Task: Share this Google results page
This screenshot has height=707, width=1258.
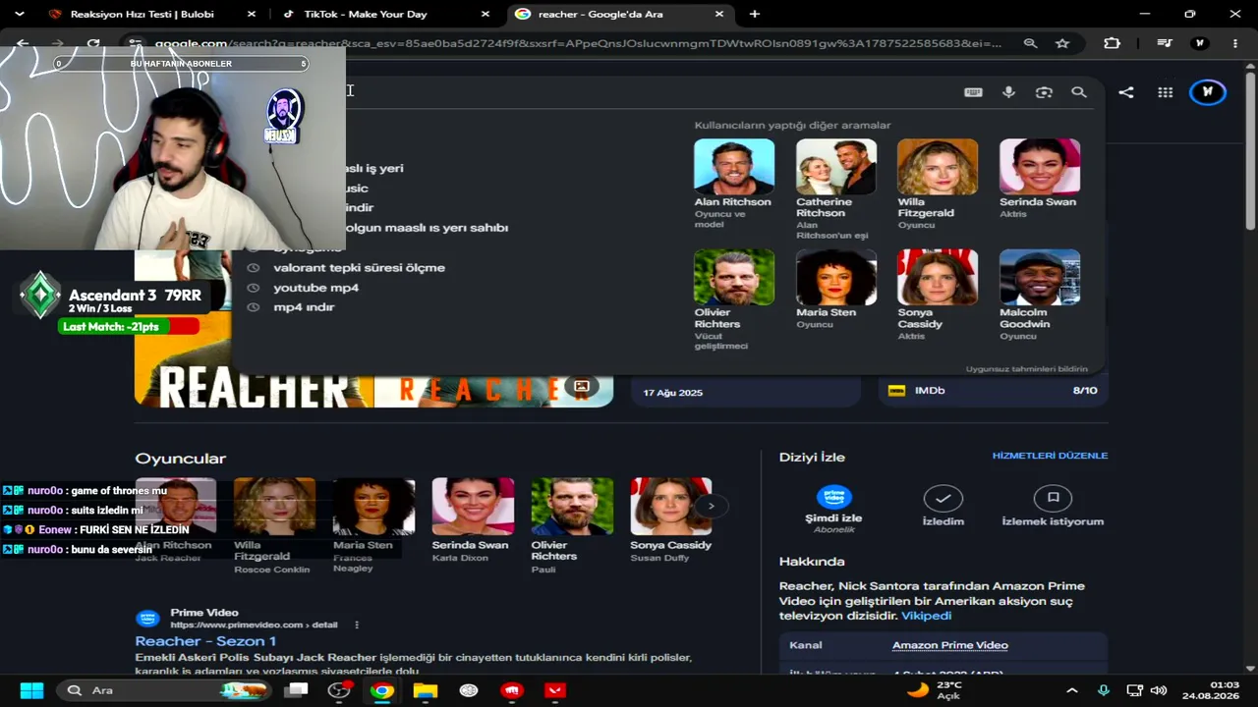Action: coord(1126,92)
